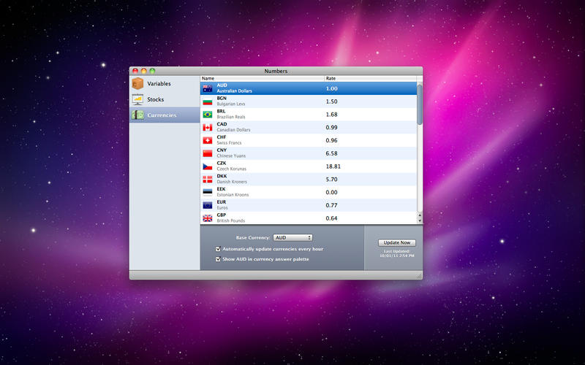
Task: Minimize the Numbers window with yellow button
Action: 143,71
